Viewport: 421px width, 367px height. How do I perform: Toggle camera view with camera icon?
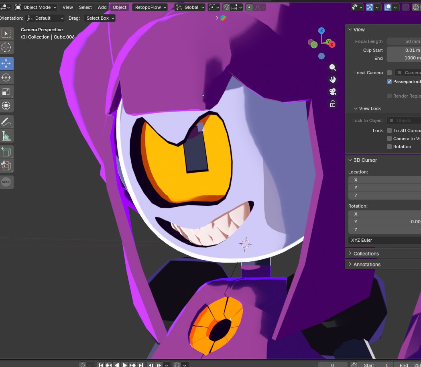333,92
